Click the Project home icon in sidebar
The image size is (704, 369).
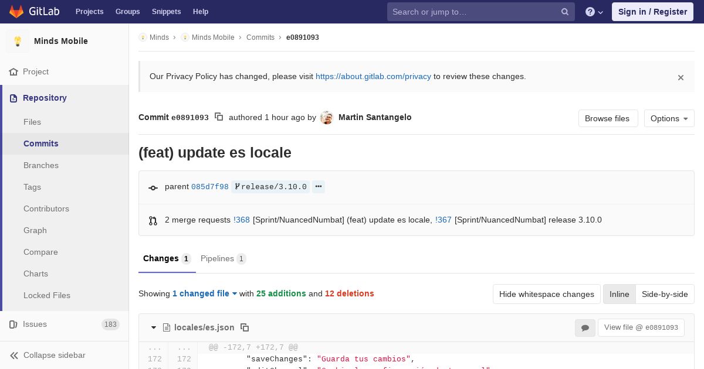tap(13, 71)
